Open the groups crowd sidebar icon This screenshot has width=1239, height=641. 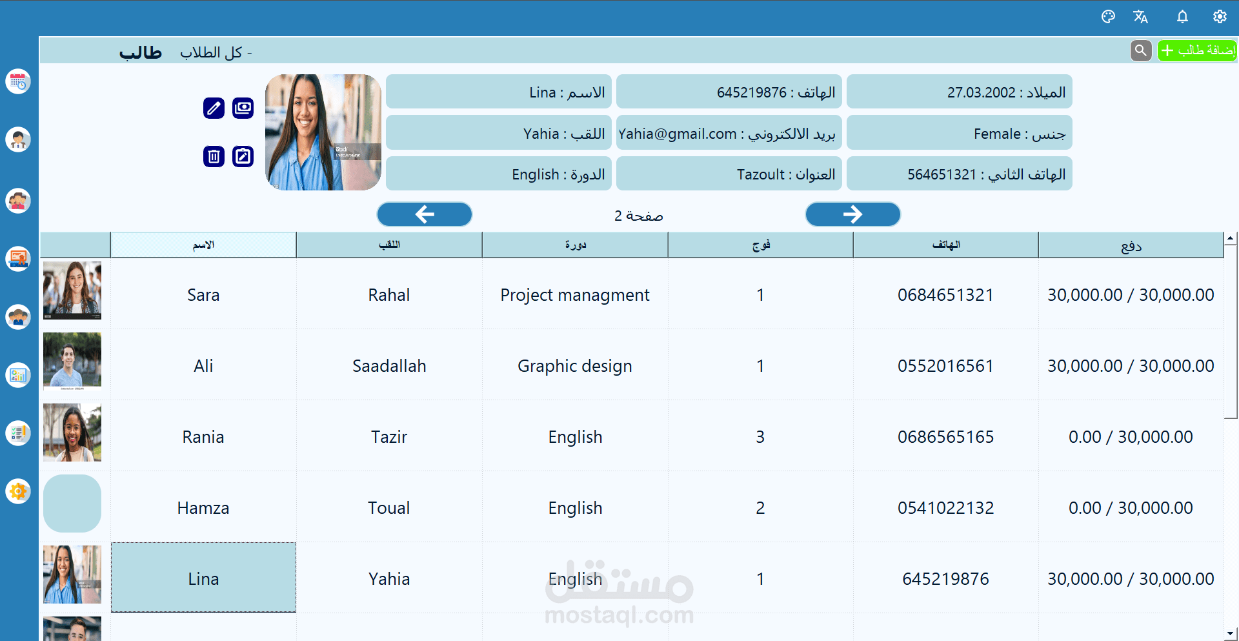(x=18, y=317)
